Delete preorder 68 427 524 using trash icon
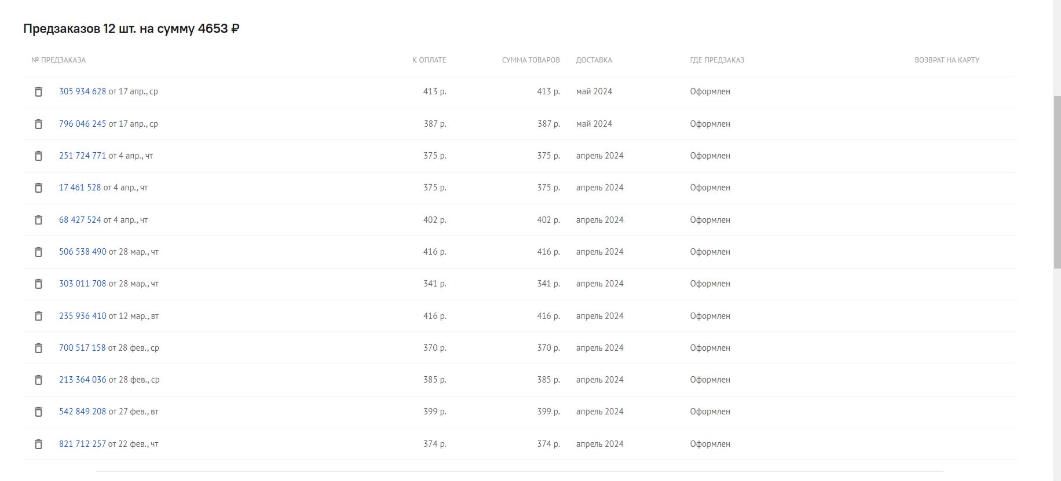The width and height of the screenshot is (1061, 481). pyautogui.click(x=38, y=220)
